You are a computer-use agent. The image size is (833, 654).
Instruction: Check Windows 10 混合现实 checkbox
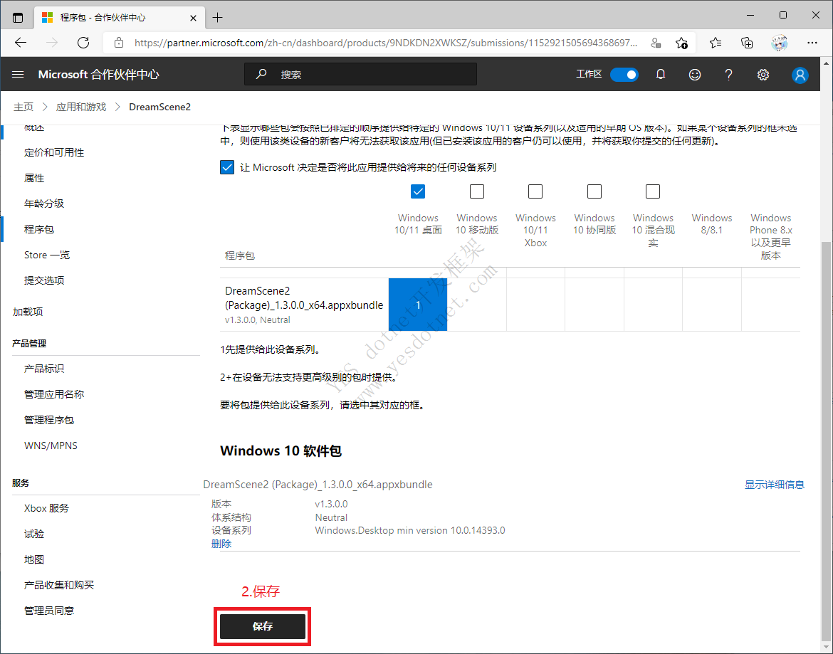coord(653,191)
